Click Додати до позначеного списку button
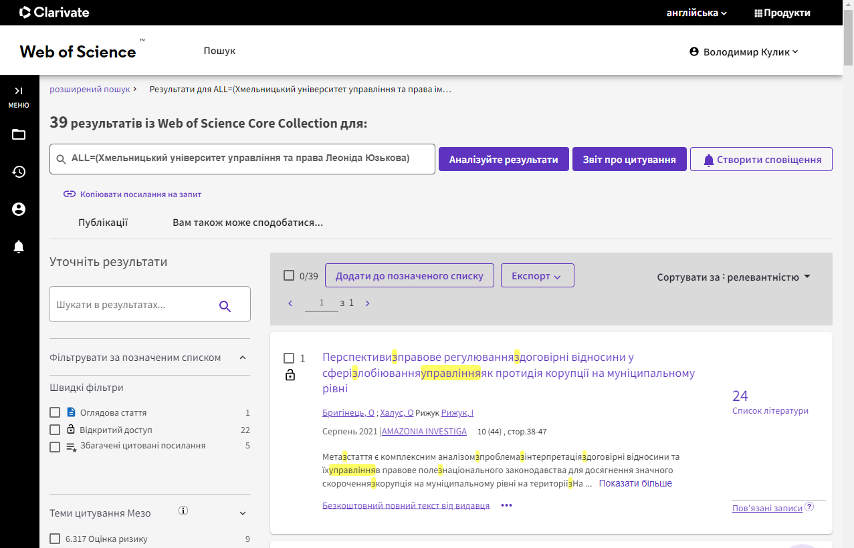The width and height of the screenshot is (854, 548). (409, 275)
